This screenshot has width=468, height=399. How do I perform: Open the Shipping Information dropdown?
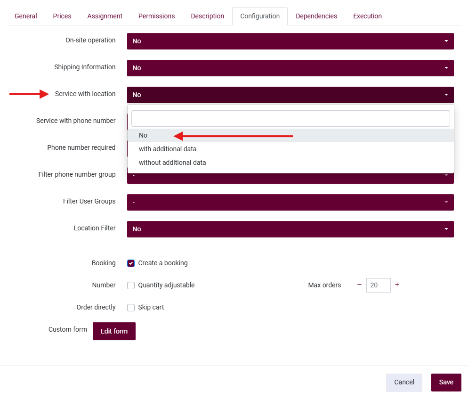coord(290,68)
